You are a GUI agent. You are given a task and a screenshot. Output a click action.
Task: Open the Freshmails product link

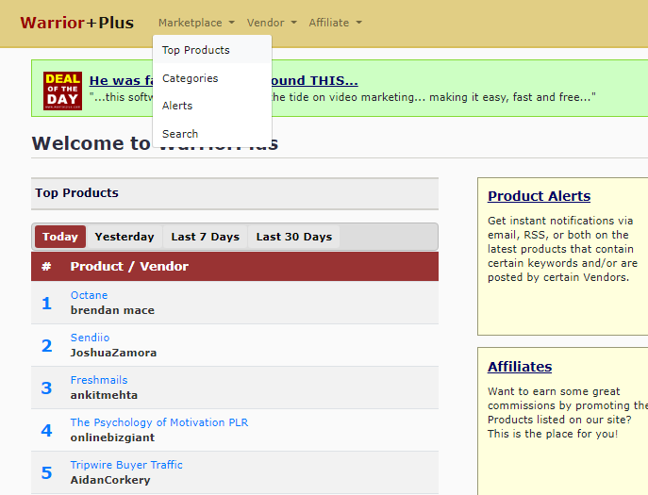(x=99, y=380)
